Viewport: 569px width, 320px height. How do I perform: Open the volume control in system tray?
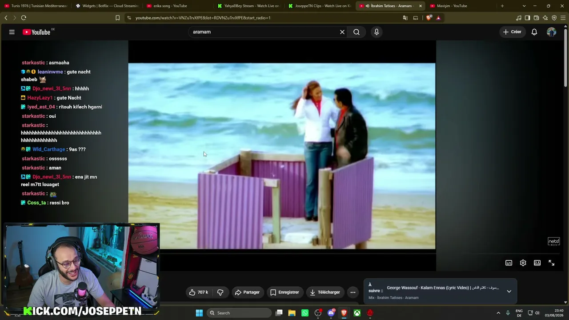click(537, 313)
